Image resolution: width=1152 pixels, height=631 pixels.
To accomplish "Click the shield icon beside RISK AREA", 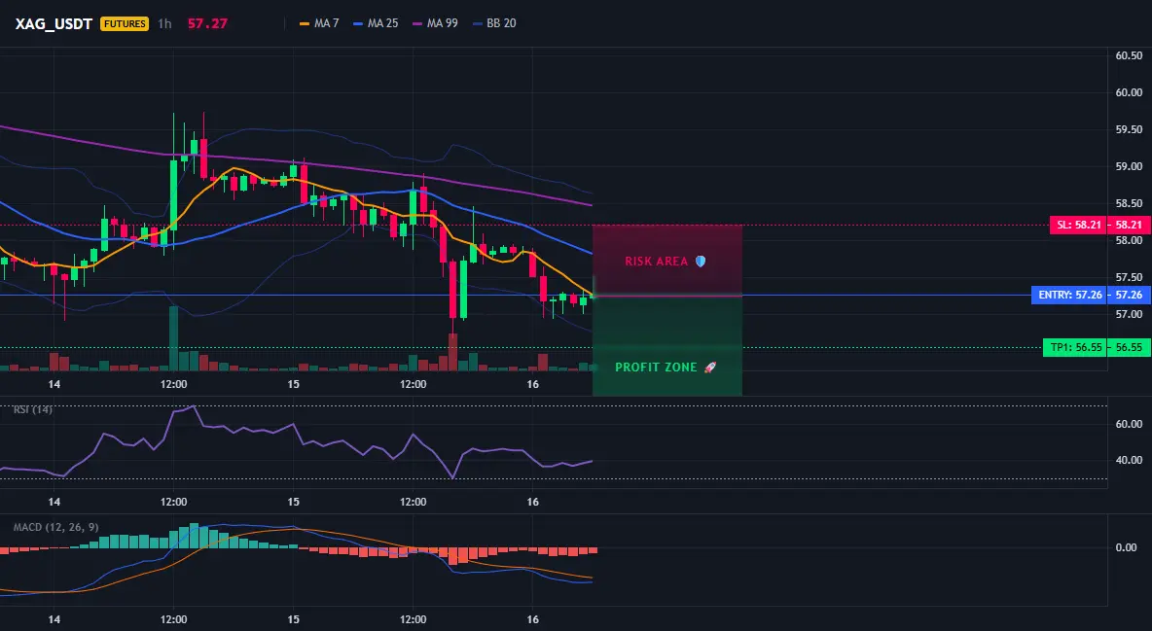I will 701,261.
